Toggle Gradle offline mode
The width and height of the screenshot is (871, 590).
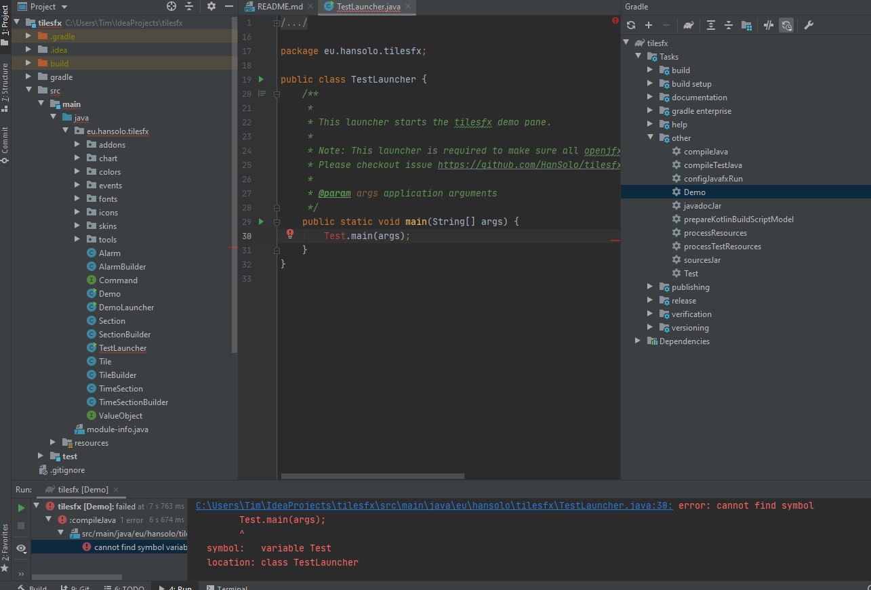(769, 25)
